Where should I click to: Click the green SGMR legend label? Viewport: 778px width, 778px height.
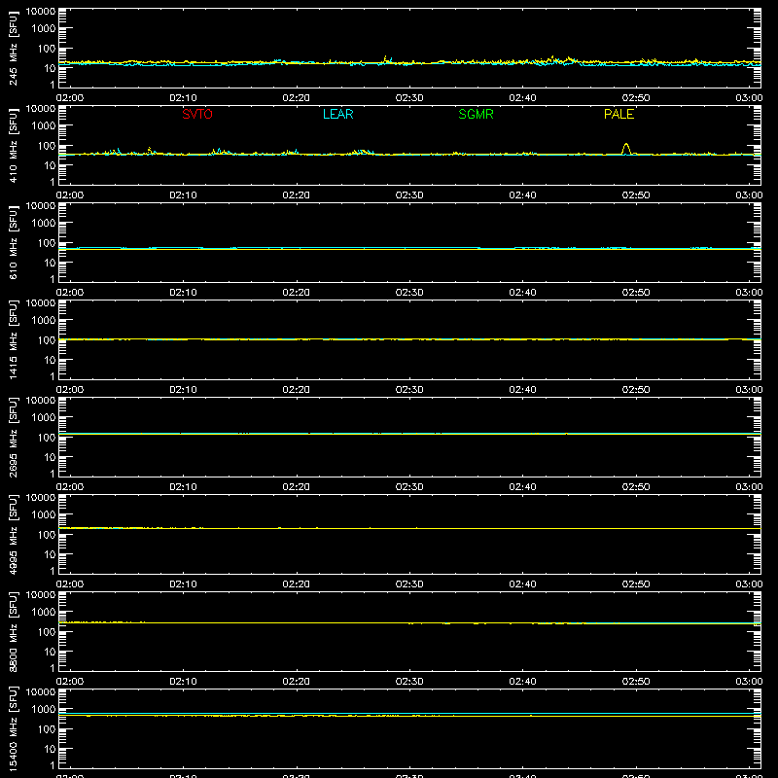(x=476, y=114)
